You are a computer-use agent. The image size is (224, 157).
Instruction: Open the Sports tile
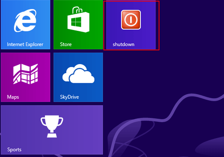tap(52, 130)
